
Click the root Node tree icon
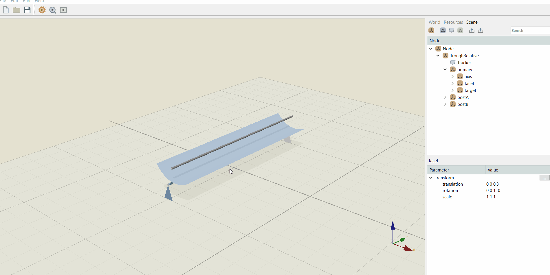pos(438,49)
